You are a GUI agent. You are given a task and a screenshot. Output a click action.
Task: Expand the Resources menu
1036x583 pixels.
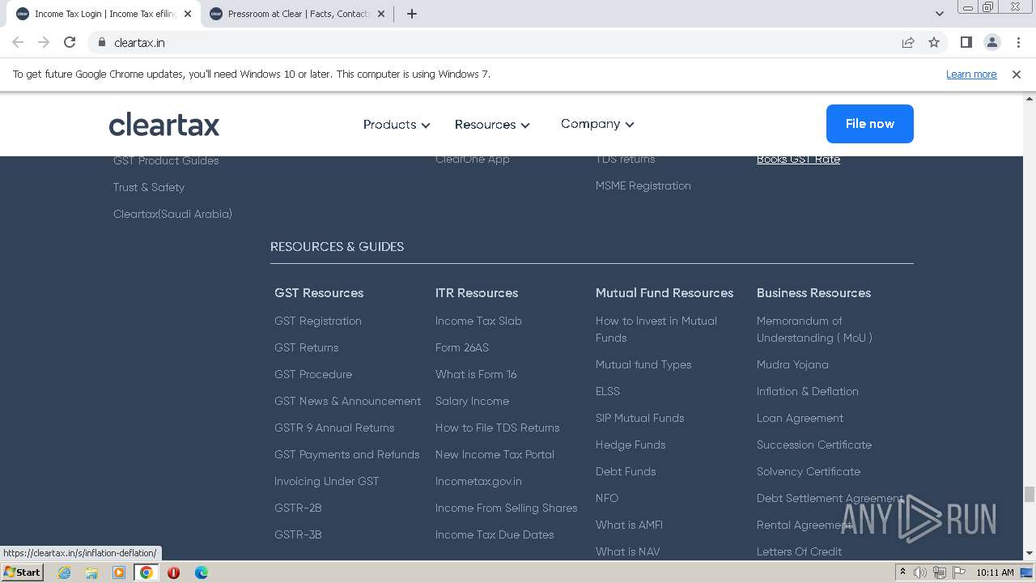(492, 125)
